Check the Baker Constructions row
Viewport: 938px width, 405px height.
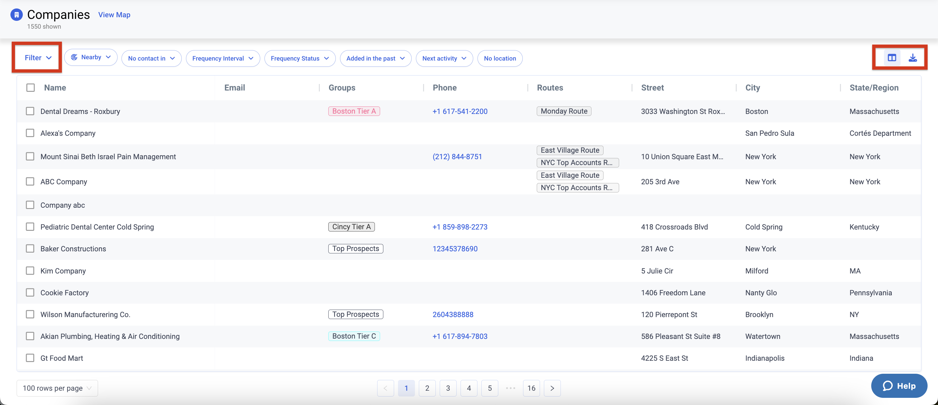coord(30,248)
